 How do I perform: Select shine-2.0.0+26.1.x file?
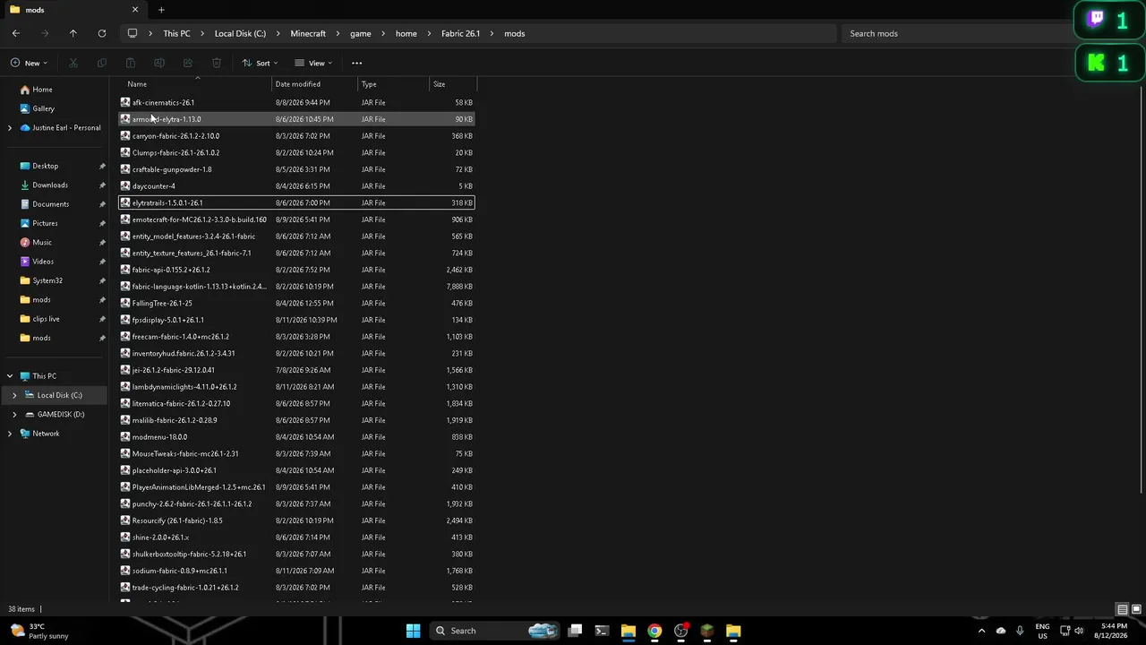pyautogui.click(x=296, y=537)
